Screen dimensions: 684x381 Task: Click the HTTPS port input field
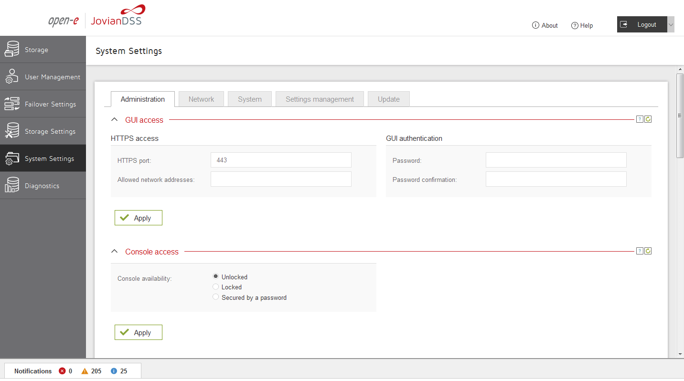tap(281, 160)
